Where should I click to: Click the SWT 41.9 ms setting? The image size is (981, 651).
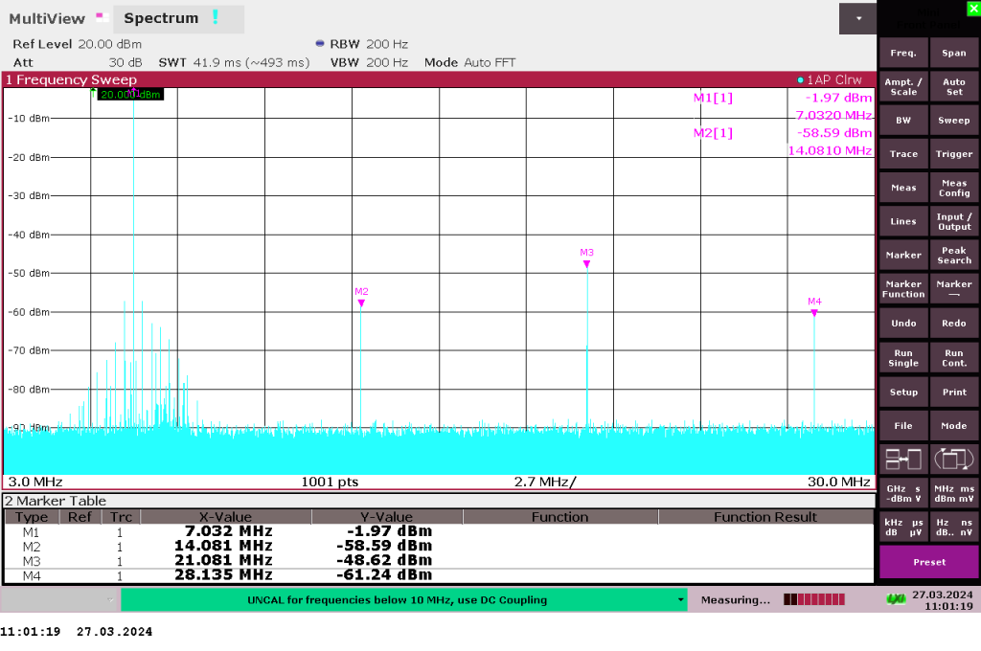click(x=234, y=62)
